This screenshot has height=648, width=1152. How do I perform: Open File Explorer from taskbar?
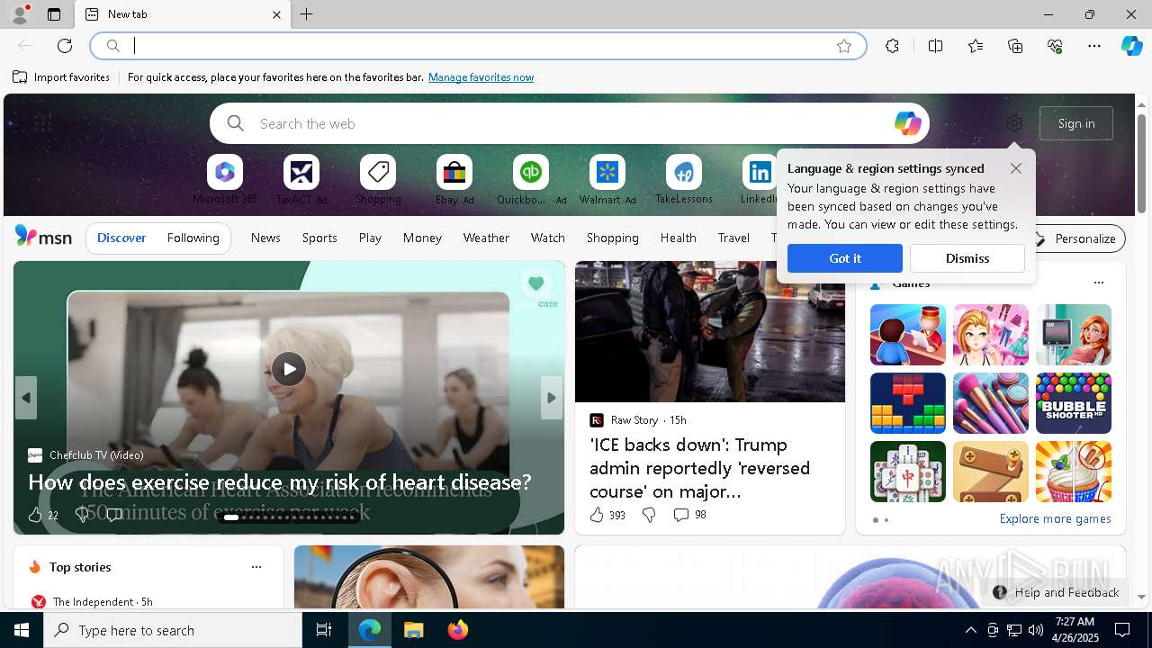pyautogui.click(x=414, y=630)
